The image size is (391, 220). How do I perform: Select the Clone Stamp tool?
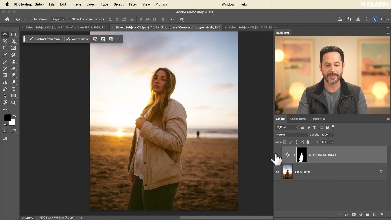14,62
